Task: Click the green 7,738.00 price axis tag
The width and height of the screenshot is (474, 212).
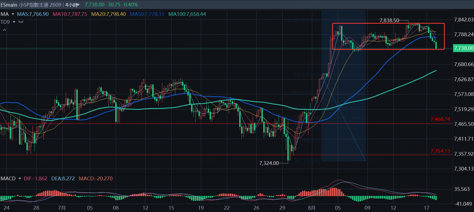Action: pos(463,48)
